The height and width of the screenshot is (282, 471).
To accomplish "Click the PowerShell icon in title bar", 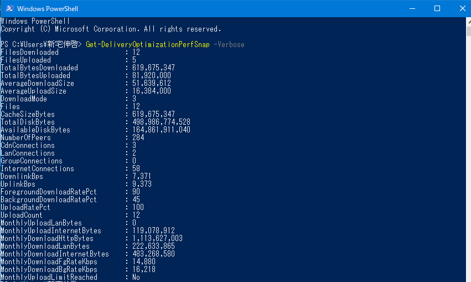I will coord(9,8).
